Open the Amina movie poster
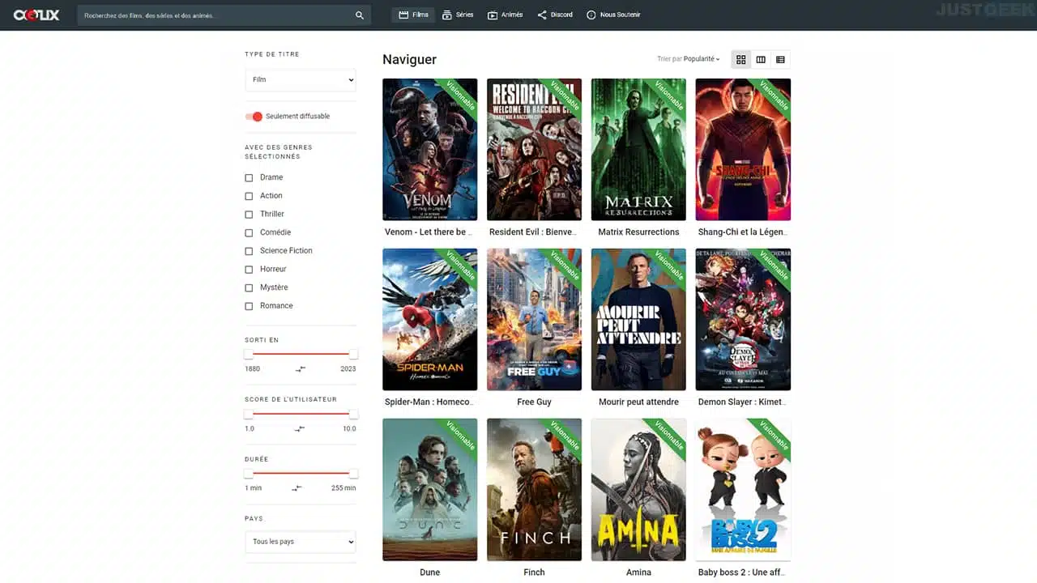 point(638,490)
